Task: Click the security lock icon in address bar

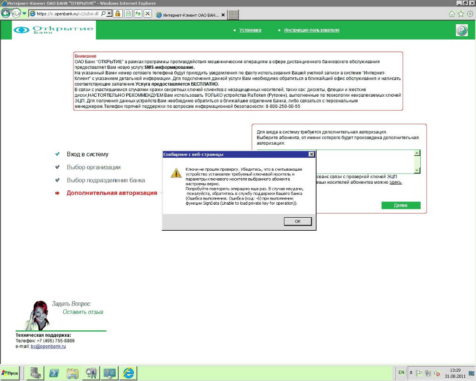Action: coord(118,13)
